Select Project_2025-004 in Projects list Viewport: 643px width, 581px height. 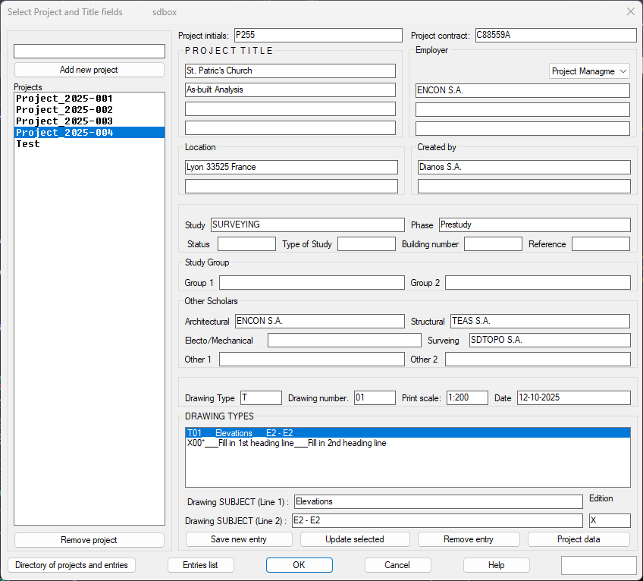(x=89, y=133)
